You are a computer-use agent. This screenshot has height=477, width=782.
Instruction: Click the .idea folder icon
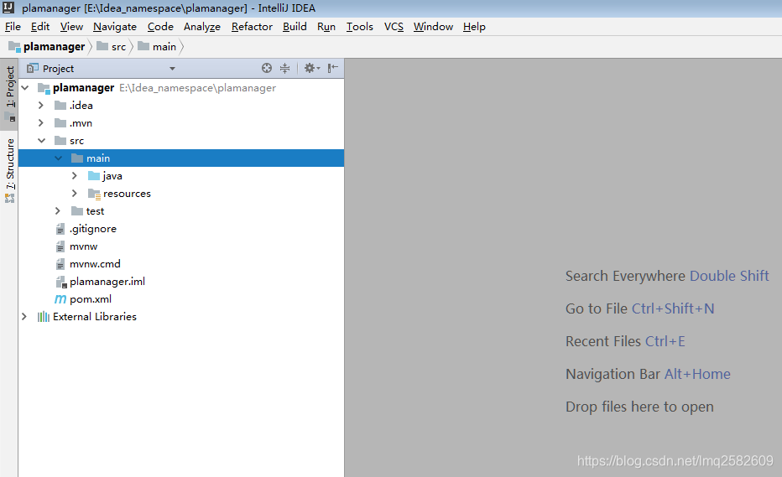(x=60, y=105)
